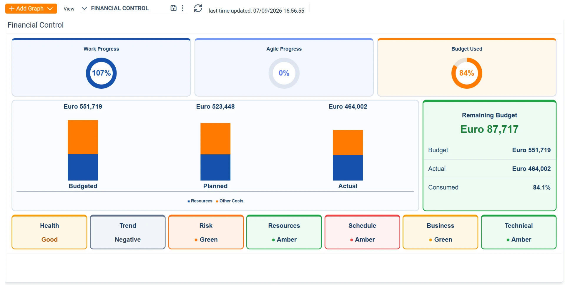Viewport: 565px width, 285px height.
Task: Click the Euro 523,448 planned total
Action: (215, 107)
